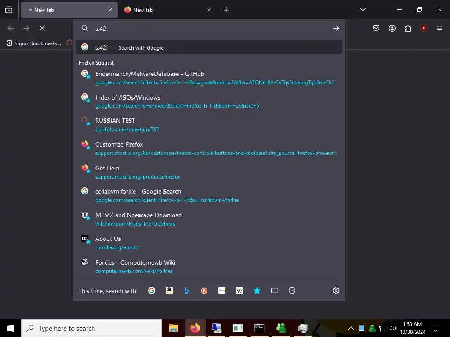Open Endermanch/MalwareDatabase - GitHub suggestion
The height and width of the screenshot is (337, 450).
click(x=209, y=78)
